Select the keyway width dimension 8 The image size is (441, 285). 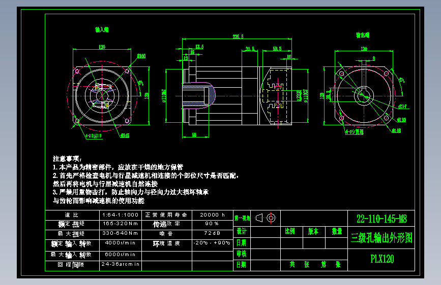pos(374,58)
